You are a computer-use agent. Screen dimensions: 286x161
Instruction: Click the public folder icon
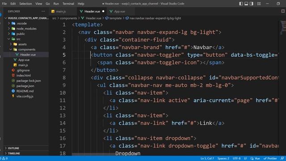click(x=13, y=34)
